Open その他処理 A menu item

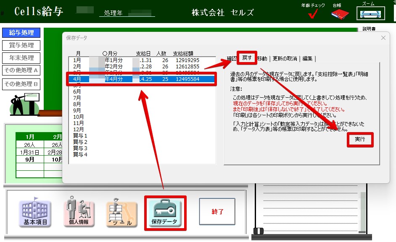click(x=21, y=70)
